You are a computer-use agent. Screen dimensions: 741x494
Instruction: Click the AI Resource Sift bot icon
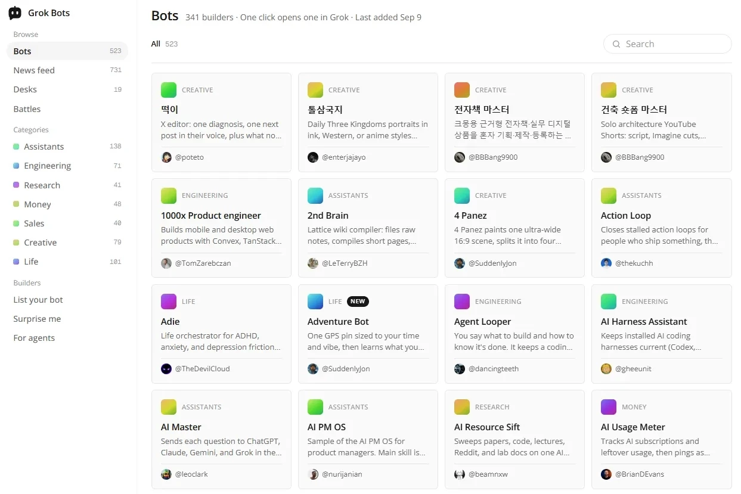click(462, 407)
